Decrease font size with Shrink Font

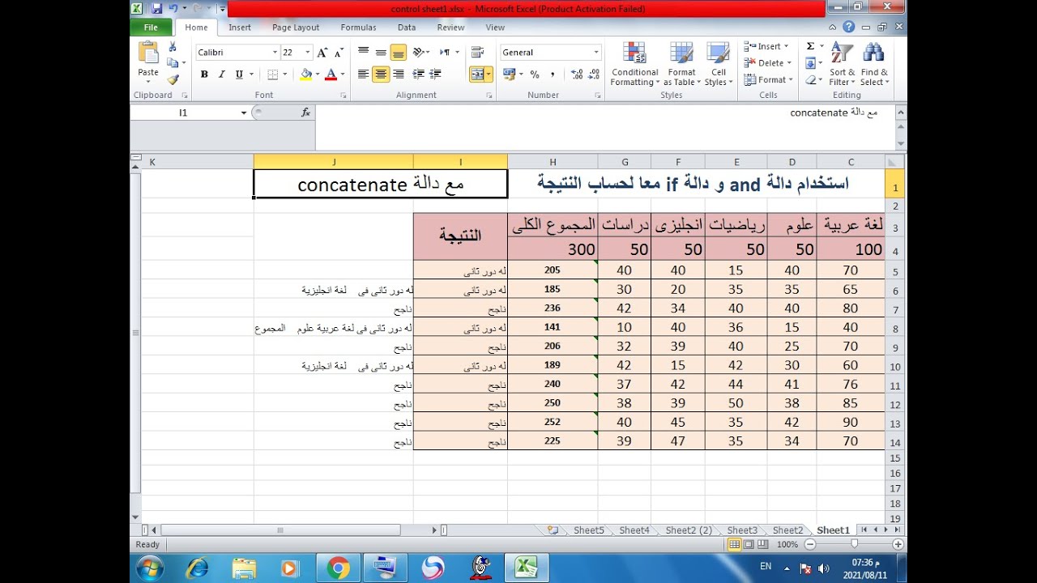pyautogui.click(x=337, y=53)
